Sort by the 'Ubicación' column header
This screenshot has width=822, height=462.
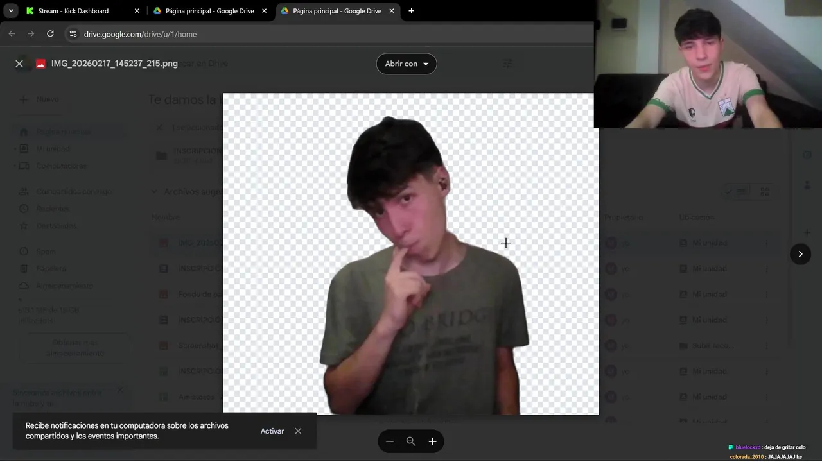coord(697,218)
